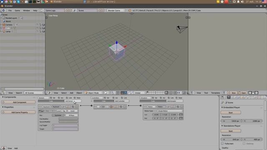267x150 pixels.
Task: Click the Camera object icon in outliner
Action: pyautogui.click(x=4, y=25)
